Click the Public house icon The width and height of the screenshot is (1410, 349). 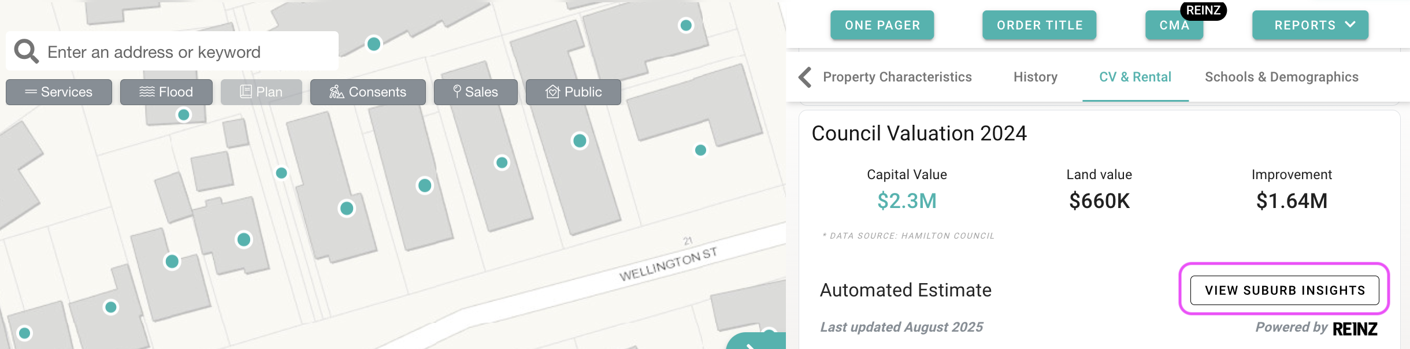[553, 92]
